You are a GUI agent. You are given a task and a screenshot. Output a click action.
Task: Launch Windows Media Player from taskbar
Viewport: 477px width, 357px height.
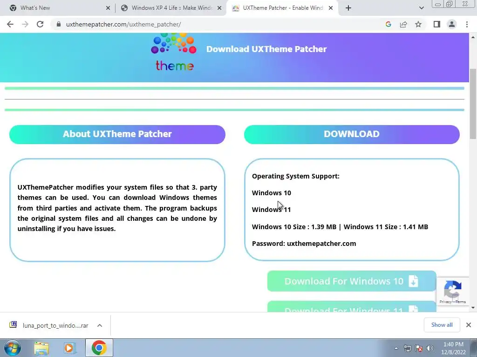(x=70, y=348)
